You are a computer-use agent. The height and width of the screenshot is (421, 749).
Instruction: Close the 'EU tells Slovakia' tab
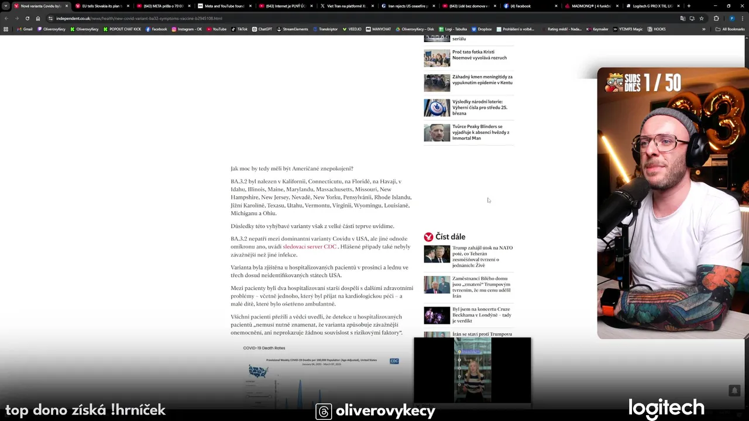128,6
